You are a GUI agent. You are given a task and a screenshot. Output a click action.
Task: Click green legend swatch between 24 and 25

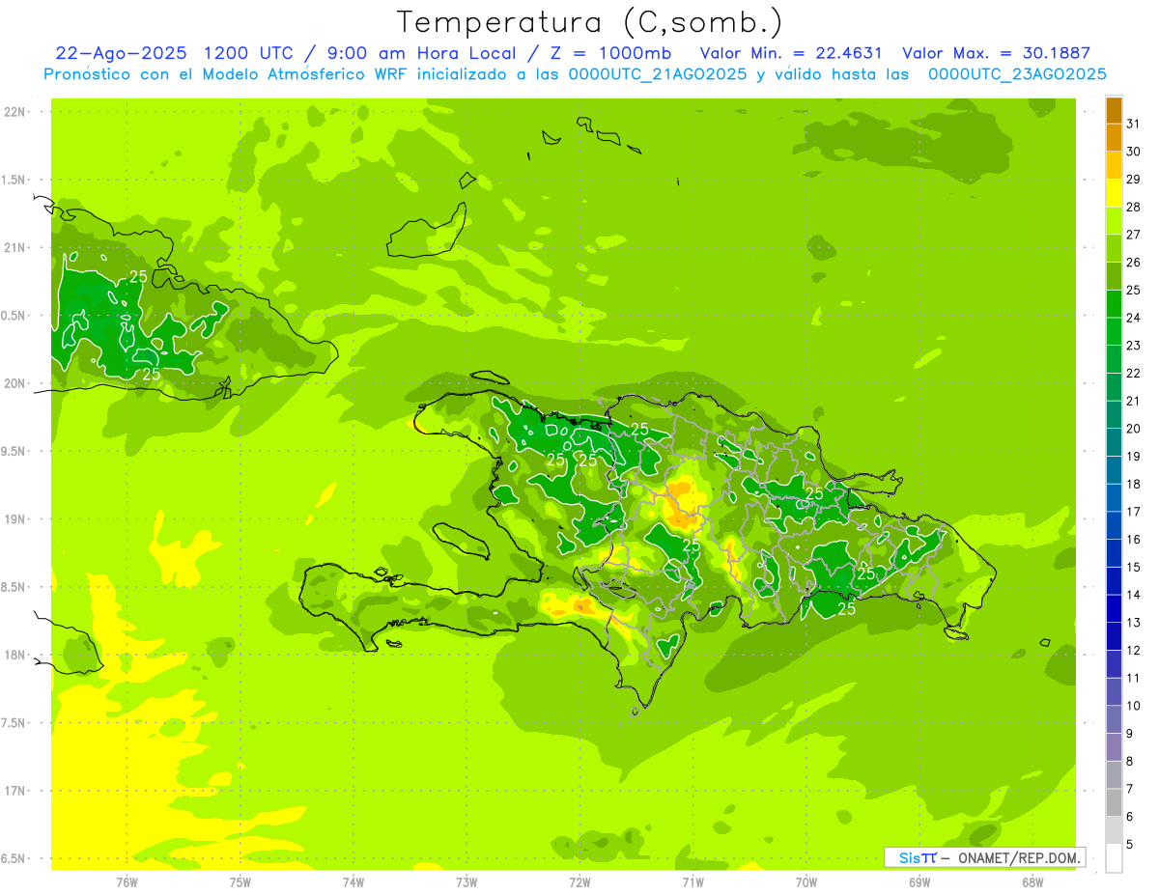(x=1114, y=303)
